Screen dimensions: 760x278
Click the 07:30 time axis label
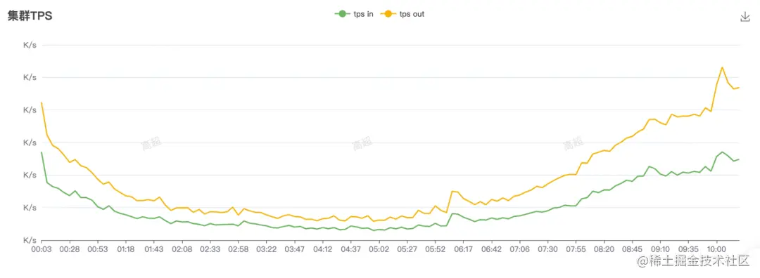click(x=547, y=249)
